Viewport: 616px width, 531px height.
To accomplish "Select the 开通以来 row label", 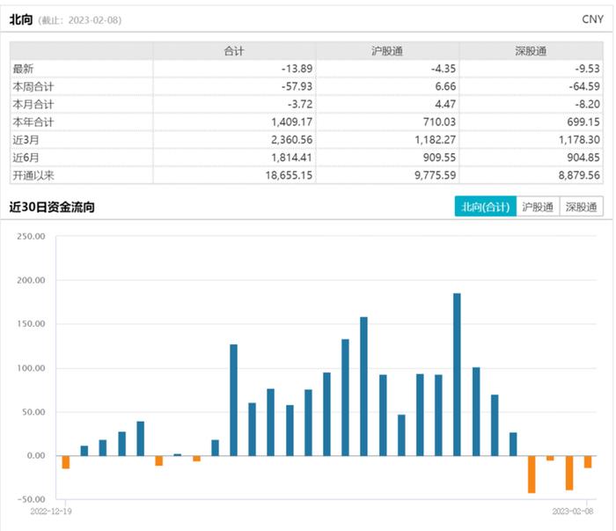I will 33,175.
